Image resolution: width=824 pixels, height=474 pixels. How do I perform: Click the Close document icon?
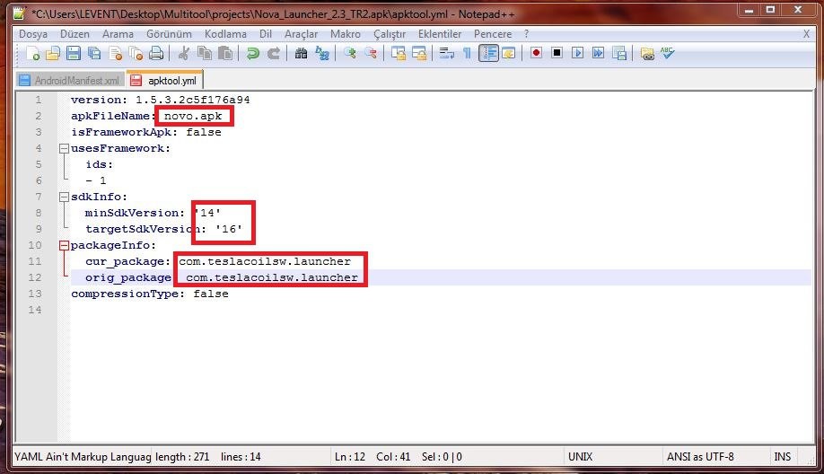click(x=115, y=53)
